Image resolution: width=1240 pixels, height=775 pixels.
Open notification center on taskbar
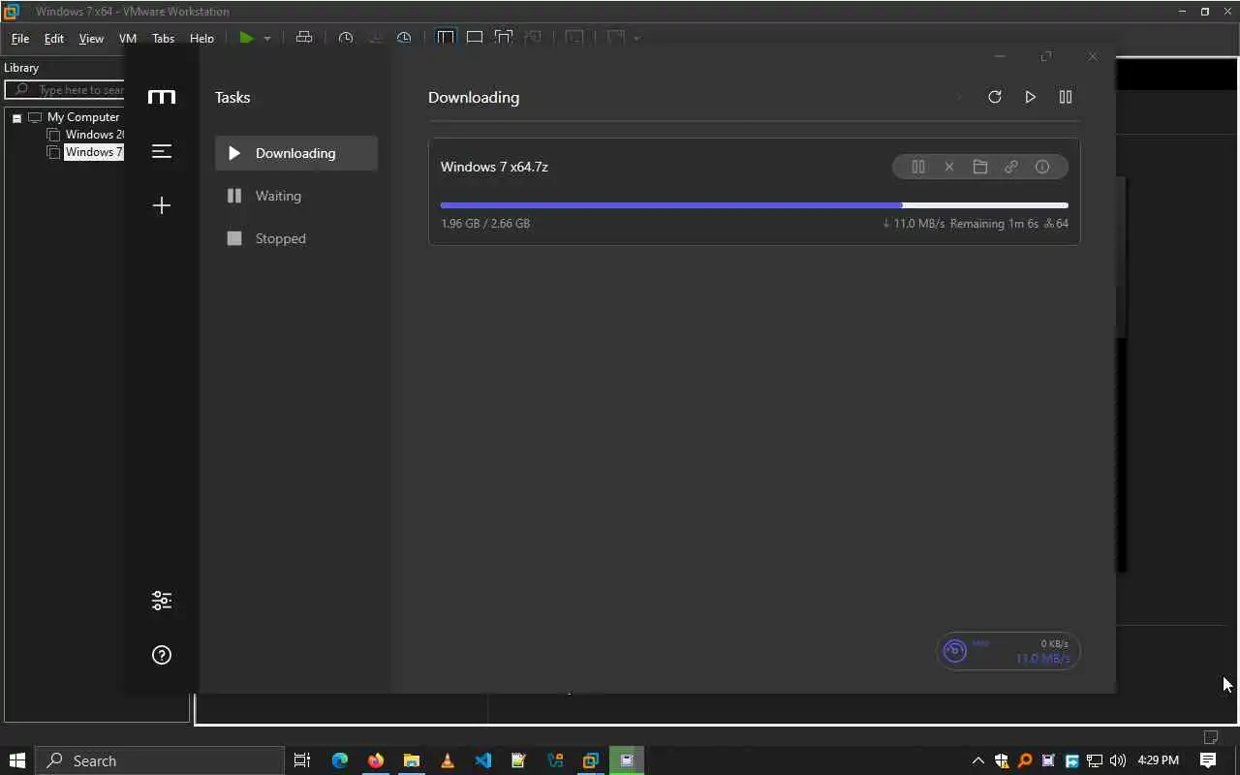point(1208,760)
